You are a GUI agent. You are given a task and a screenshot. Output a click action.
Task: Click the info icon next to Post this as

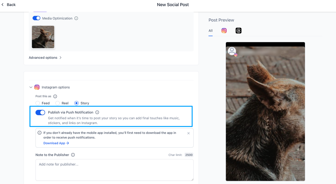point(55,96)
